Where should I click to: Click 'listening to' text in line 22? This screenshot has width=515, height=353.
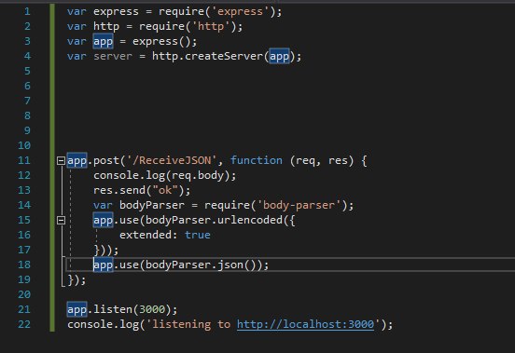pos(191,324)
